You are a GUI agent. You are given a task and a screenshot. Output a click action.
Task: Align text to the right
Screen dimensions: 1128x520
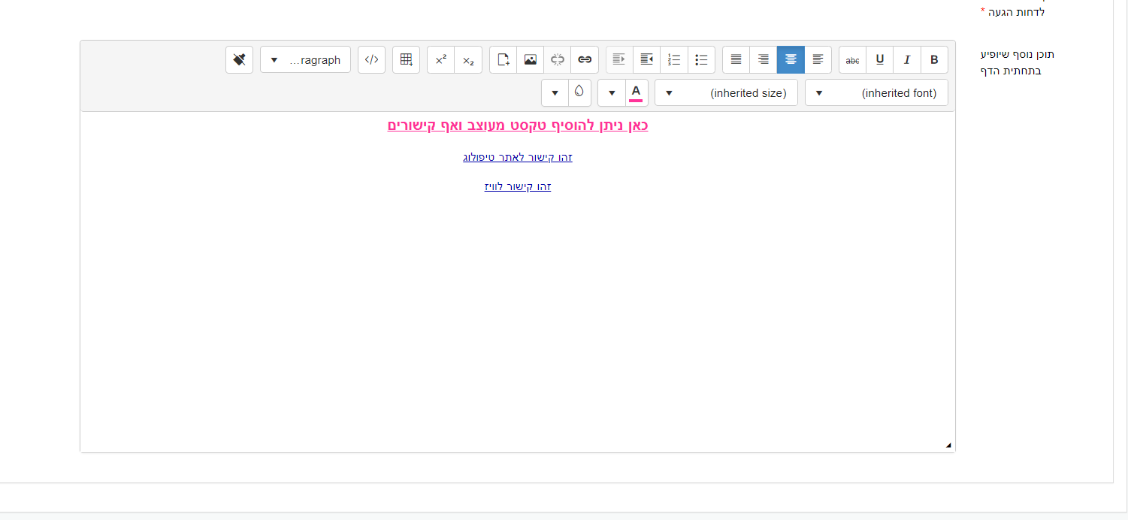point(763,59)
